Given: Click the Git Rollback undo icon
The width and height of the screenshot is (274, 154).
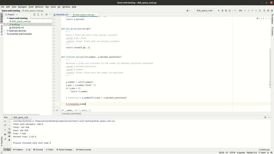Looking at the screenshot, I should point(260,11).
